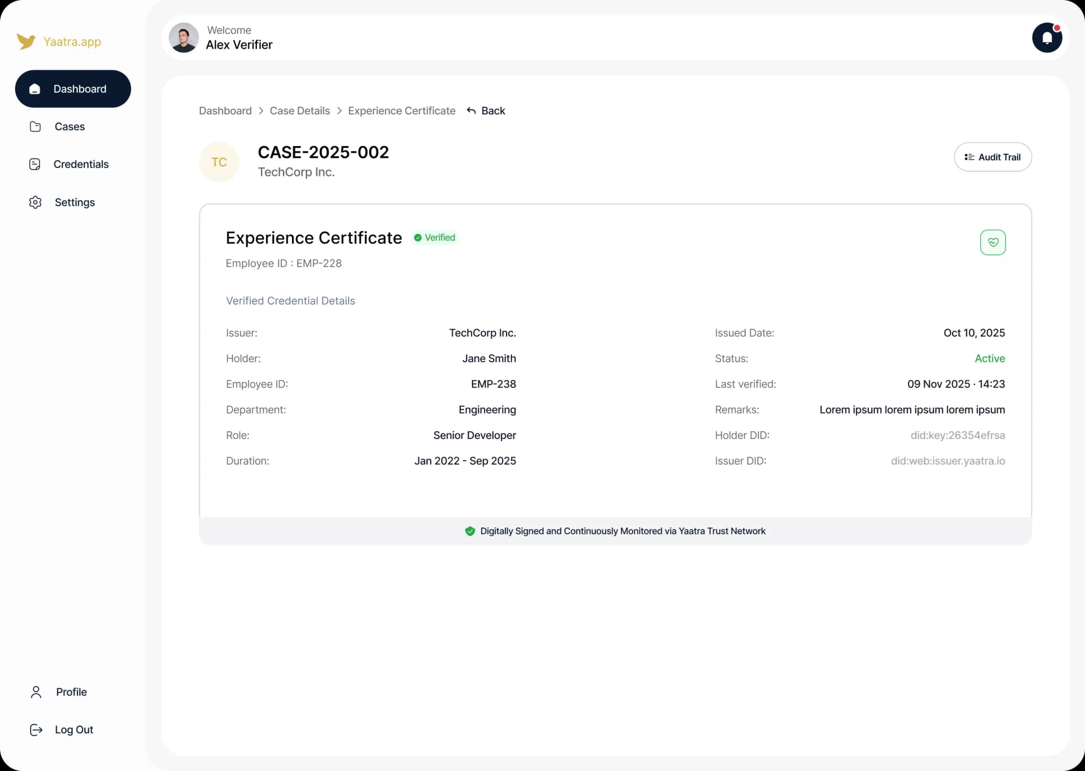Click the Holder DID did:key:26354efrsa
Screen dimensions: 1085x771
958,435
